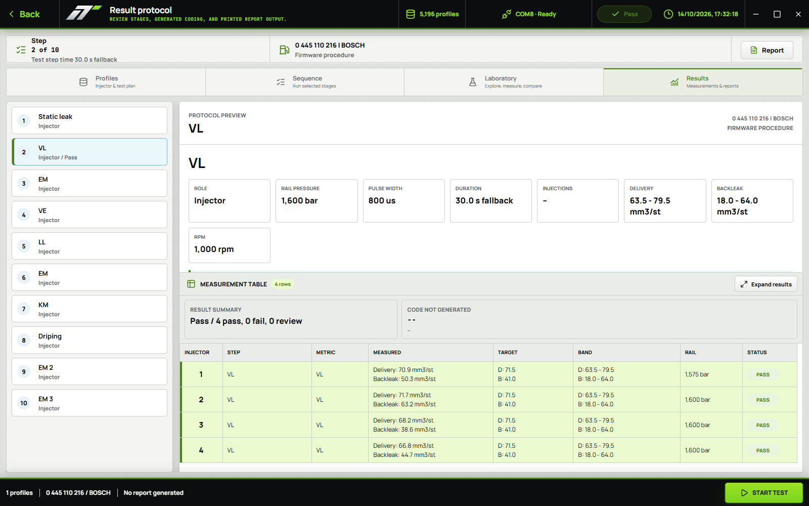809x506 pixels.
Task: Open the Report button
Action: 767,50
